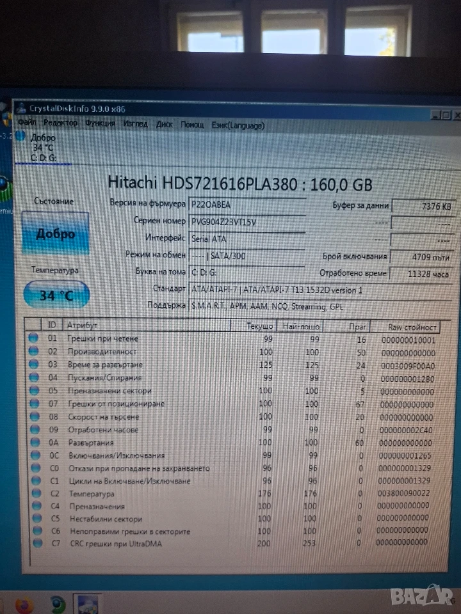Click raw value 000000002C40
This screenshot has width=461, height=614.
(406, 430)
